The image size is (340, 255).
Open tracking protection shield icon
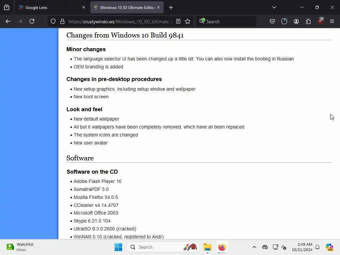[x=53, y=21]
